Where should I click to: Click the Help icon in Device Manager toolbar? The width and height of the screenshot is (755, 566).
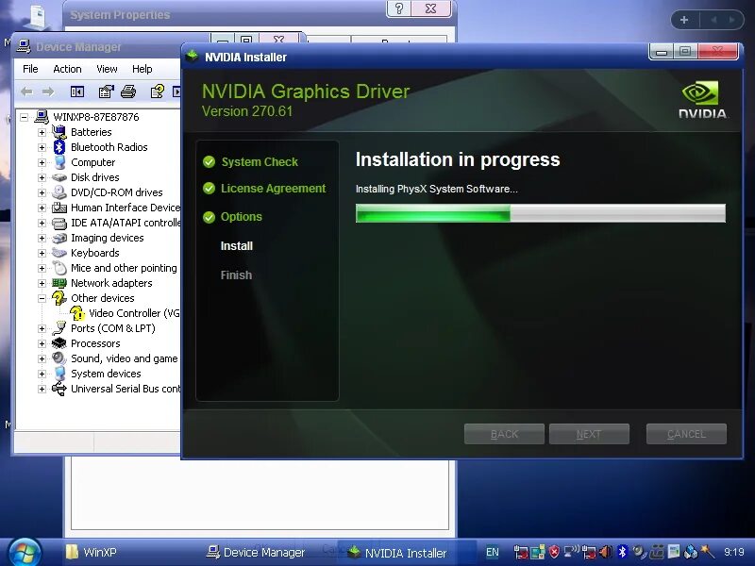click(x=158, y=92)
